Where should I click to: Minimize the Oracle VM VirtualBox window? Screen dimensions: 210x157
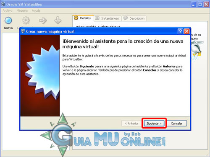click(x=194, y=4)
